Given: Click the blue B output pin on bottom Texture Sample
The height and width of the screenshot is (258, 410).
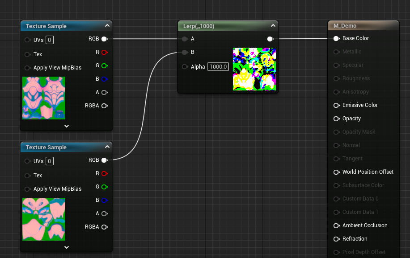Looking at the screenshot, I should click(x=104, y=200).
